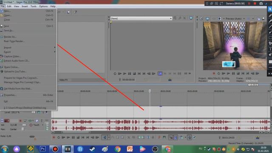Click loop playback under video preview

coord(219,74)
